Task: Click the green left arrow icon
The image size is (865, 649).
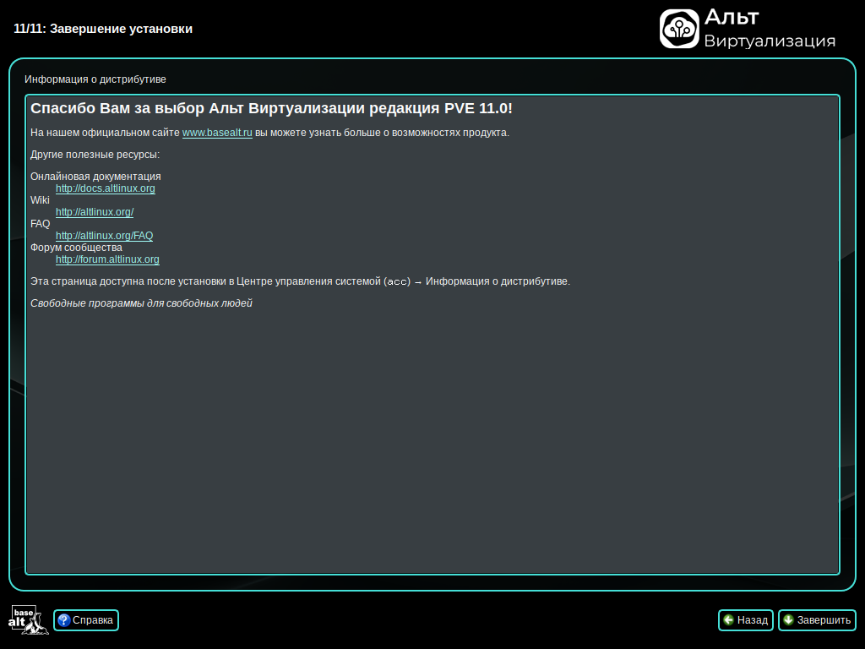Action: 728,620
